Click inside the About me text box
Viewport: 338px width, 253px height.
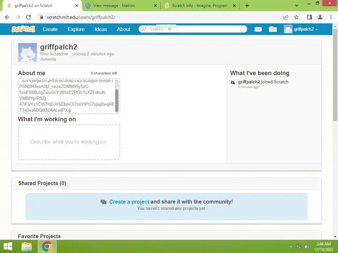(x=67, y=96)
